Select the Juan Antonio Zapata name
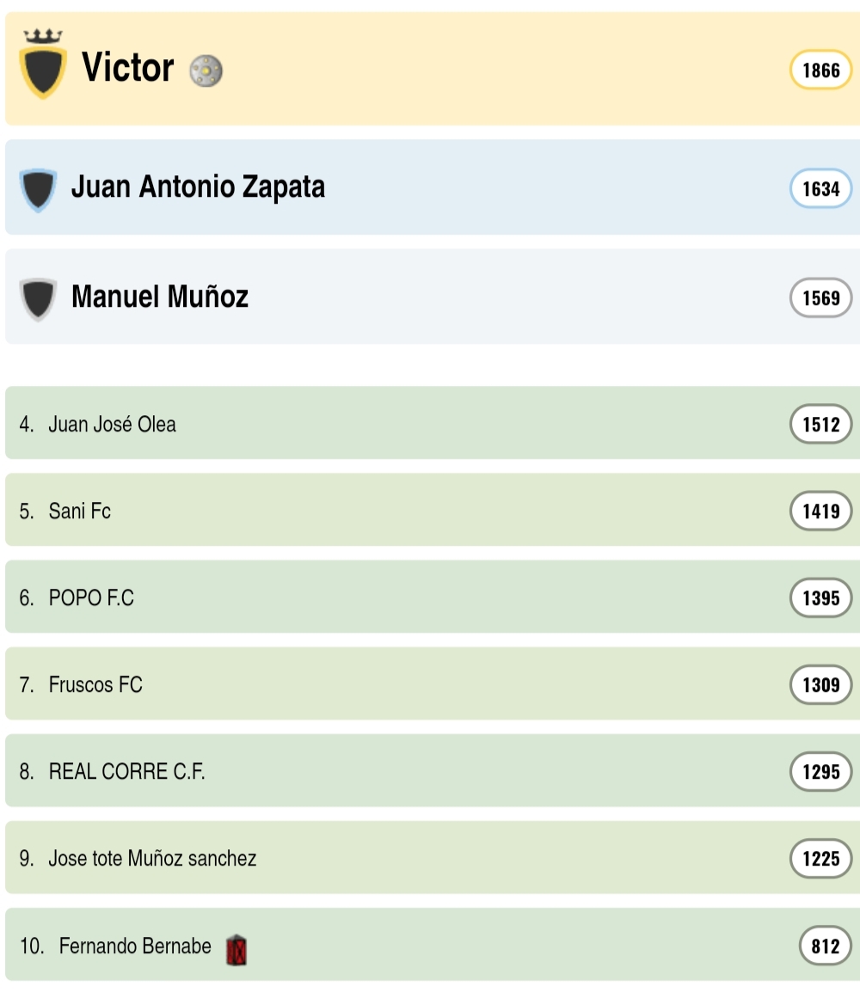The height and width of the screenshot is (992, 860). pyautogui.click(x=198, y=187)
